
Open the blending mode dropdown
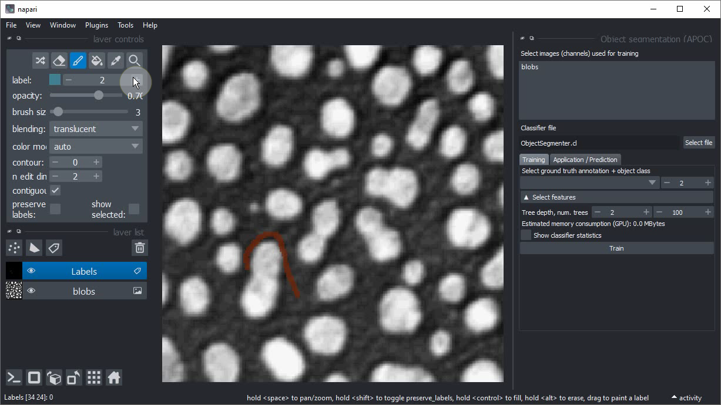pyautogui.click(x=96, y=129)
